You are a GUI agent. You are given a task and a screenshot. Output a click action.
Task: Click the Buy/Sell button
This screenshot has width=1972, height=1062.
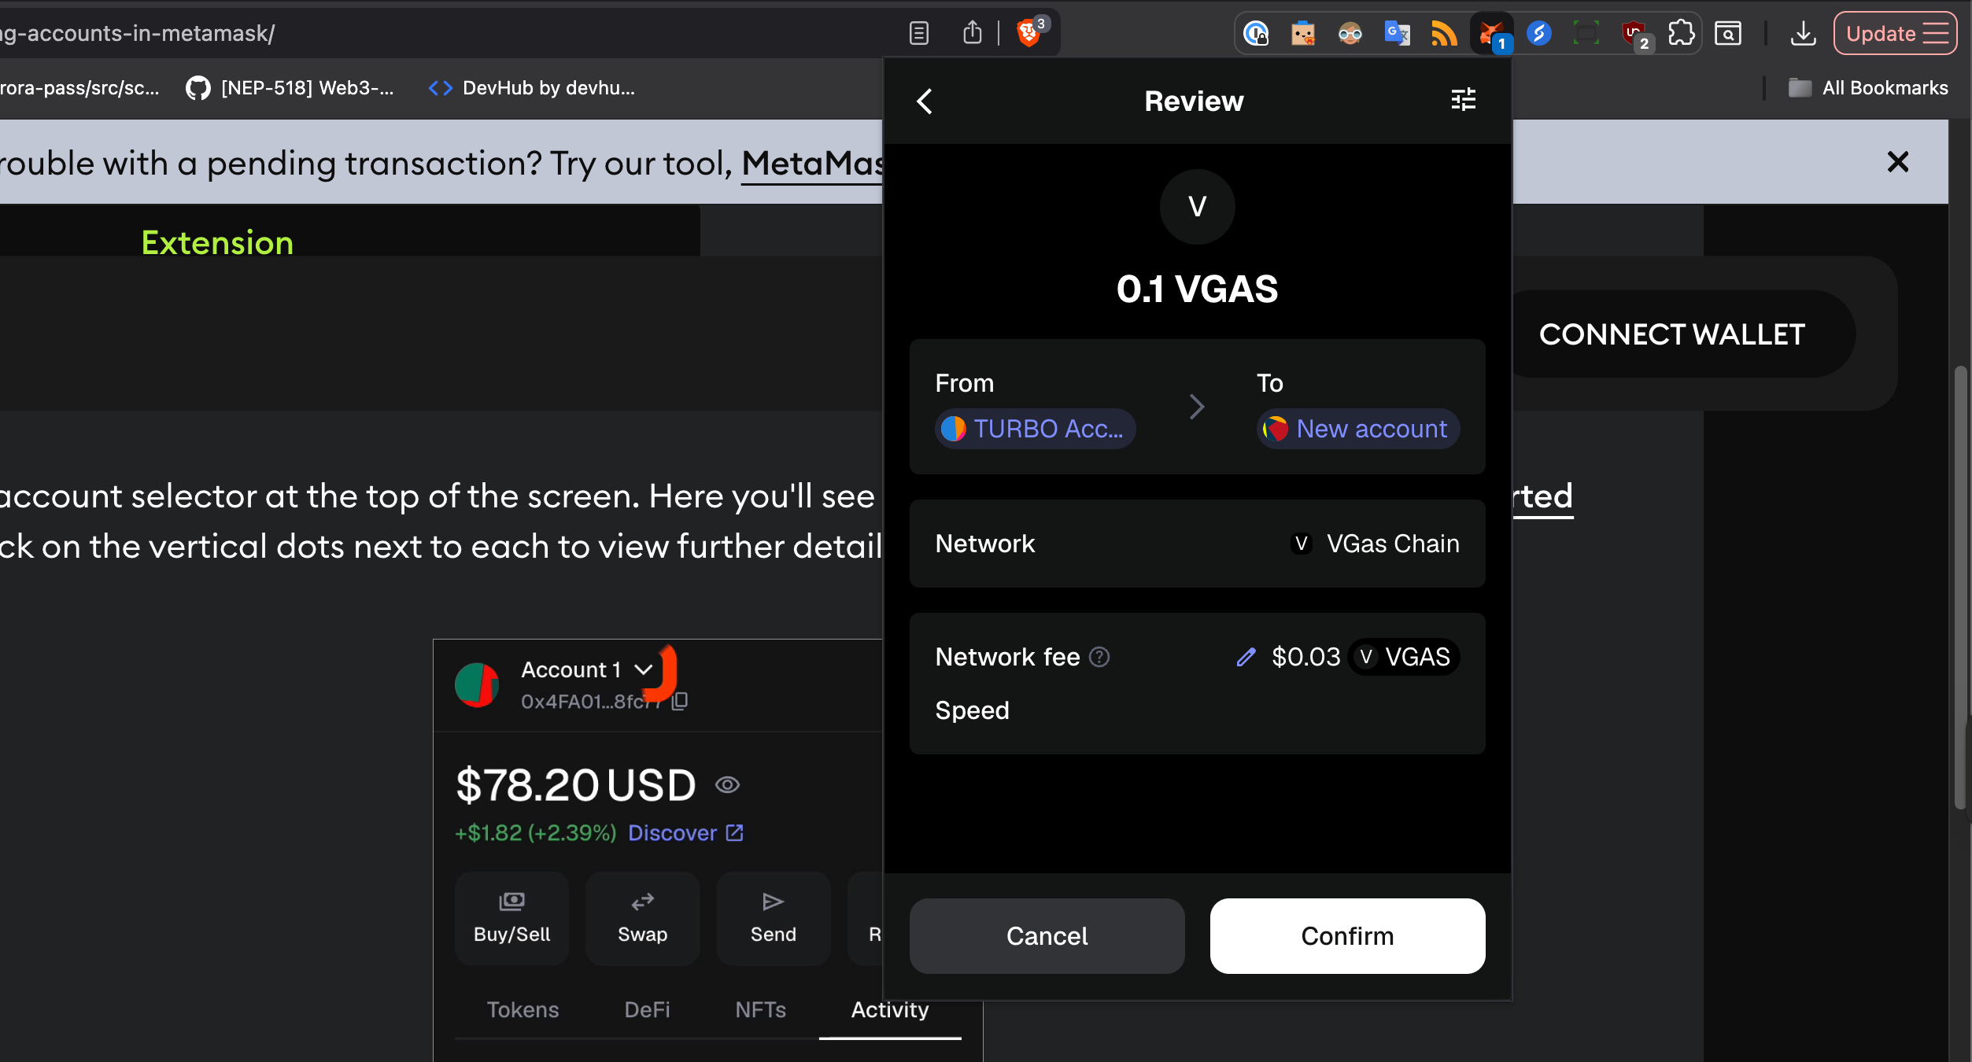(512, 918)
